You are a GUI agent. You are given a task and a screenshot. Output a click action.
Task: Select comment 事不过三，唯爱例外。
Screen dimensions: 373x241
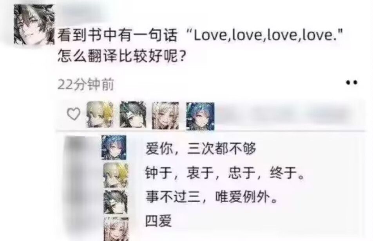click(x=212, y=197)
